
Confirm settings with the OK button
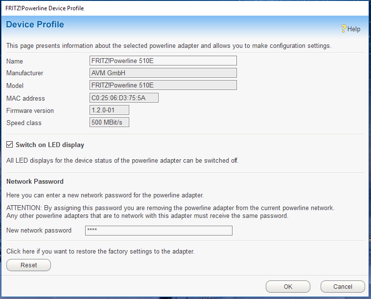click(x=288, y=287)
